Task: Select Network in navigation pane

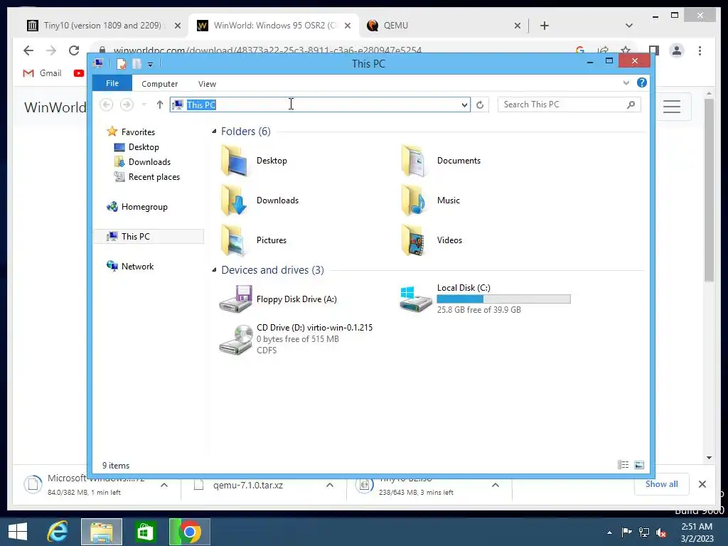Action: (x=130, y=267)
